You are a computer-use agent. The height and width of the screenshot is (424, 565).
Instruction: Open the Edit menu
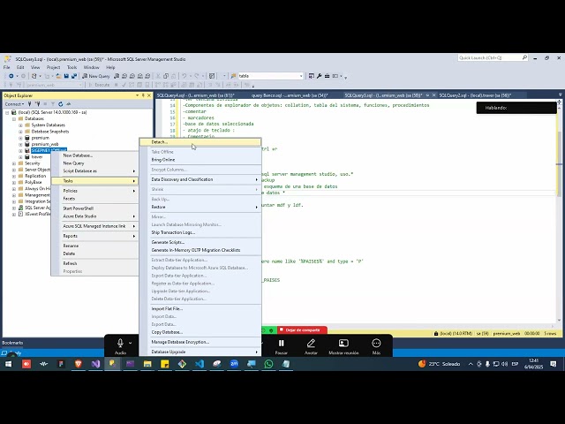pyautogui.click(x=20, y=67)
